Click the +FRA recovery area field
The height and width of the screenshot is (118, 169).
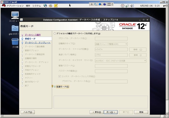tap(111, 55)
